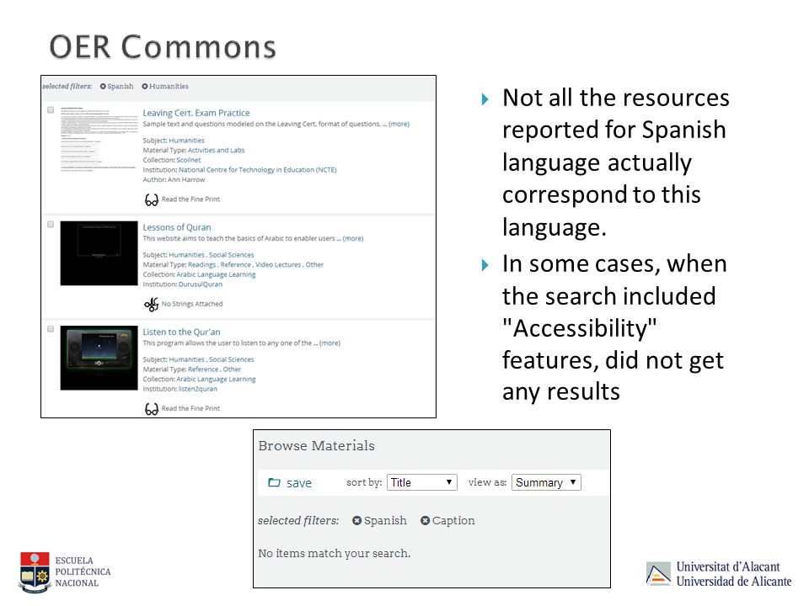Viewport: 809px width, 606px height.
Task: Expand (more) in Listen to the Qur'an description
Action: 329,343
